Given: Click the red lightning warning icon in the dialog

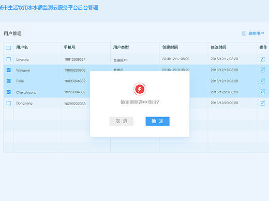Looking at the screenshot, I should coord(140,89).
